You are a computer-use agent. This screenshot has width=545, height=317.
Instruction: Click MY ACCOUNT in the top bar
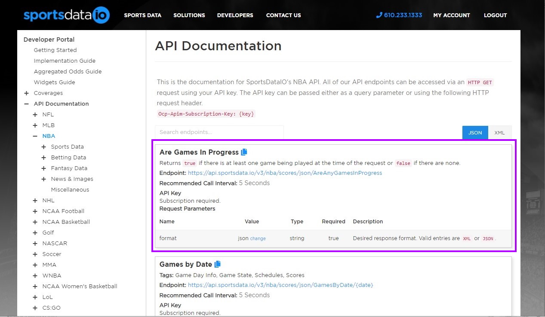[x=451, y=15]
